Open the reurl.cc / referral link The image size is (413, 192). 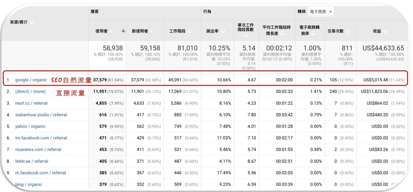click(31, 103)
